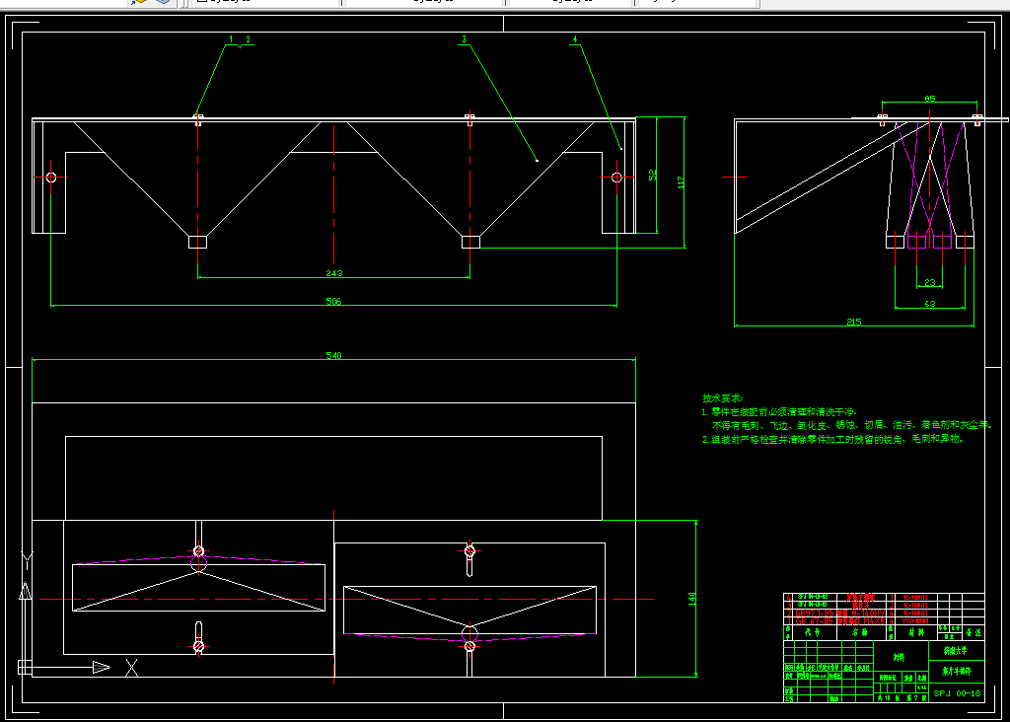Viewport: 1010px width, 722px height.
Task: Pick the 540 overall length dimension
Action: (333, 355)
